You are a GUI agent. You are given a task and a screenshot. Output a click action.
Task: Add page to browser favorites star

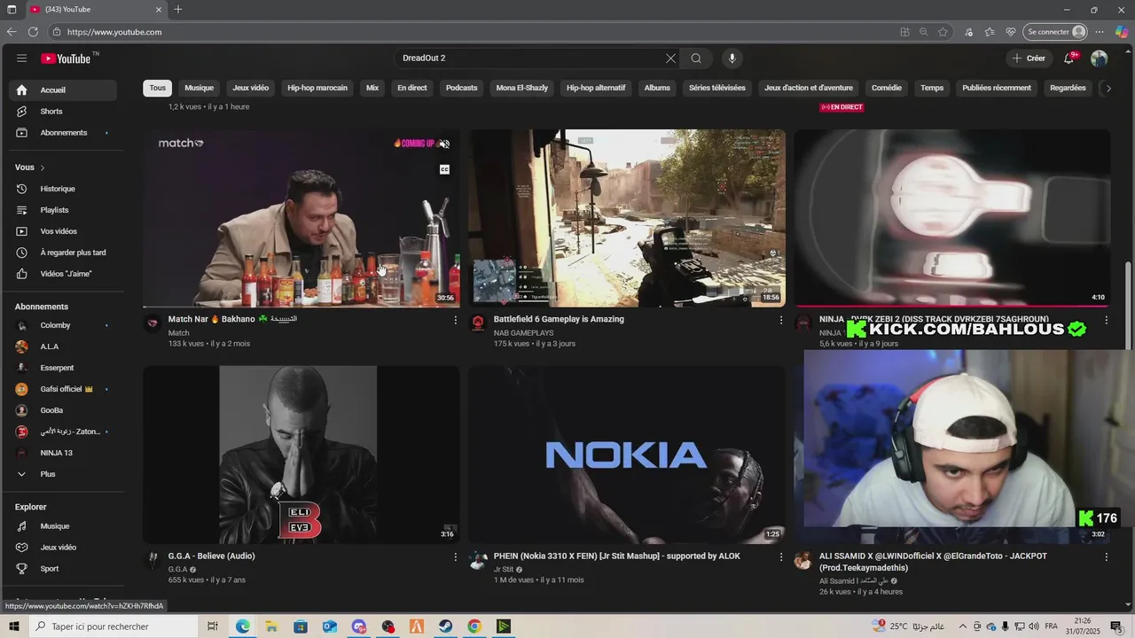(943, 32)
